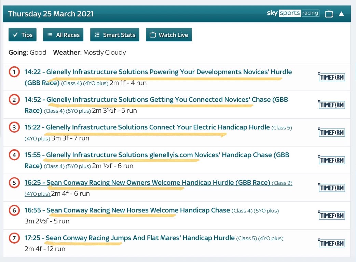The image size is (356, 262).
Task: Click race number 6 circle
Action: coord(14,210)
